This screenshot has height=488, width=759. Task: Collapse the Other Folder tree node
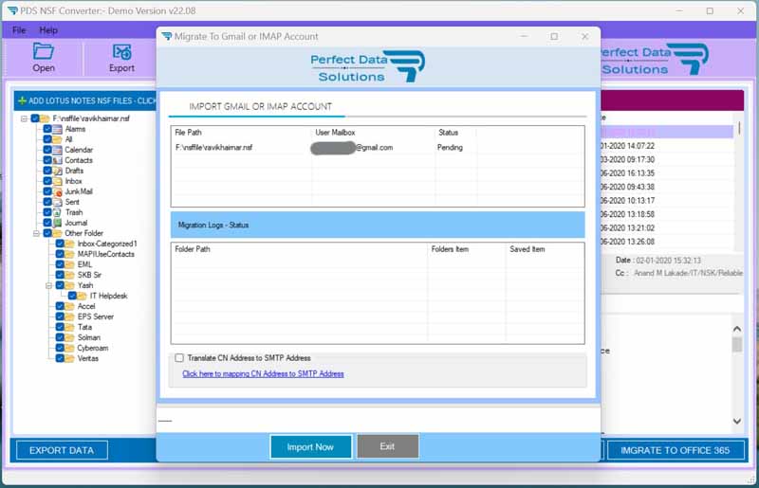click(36, 233)
